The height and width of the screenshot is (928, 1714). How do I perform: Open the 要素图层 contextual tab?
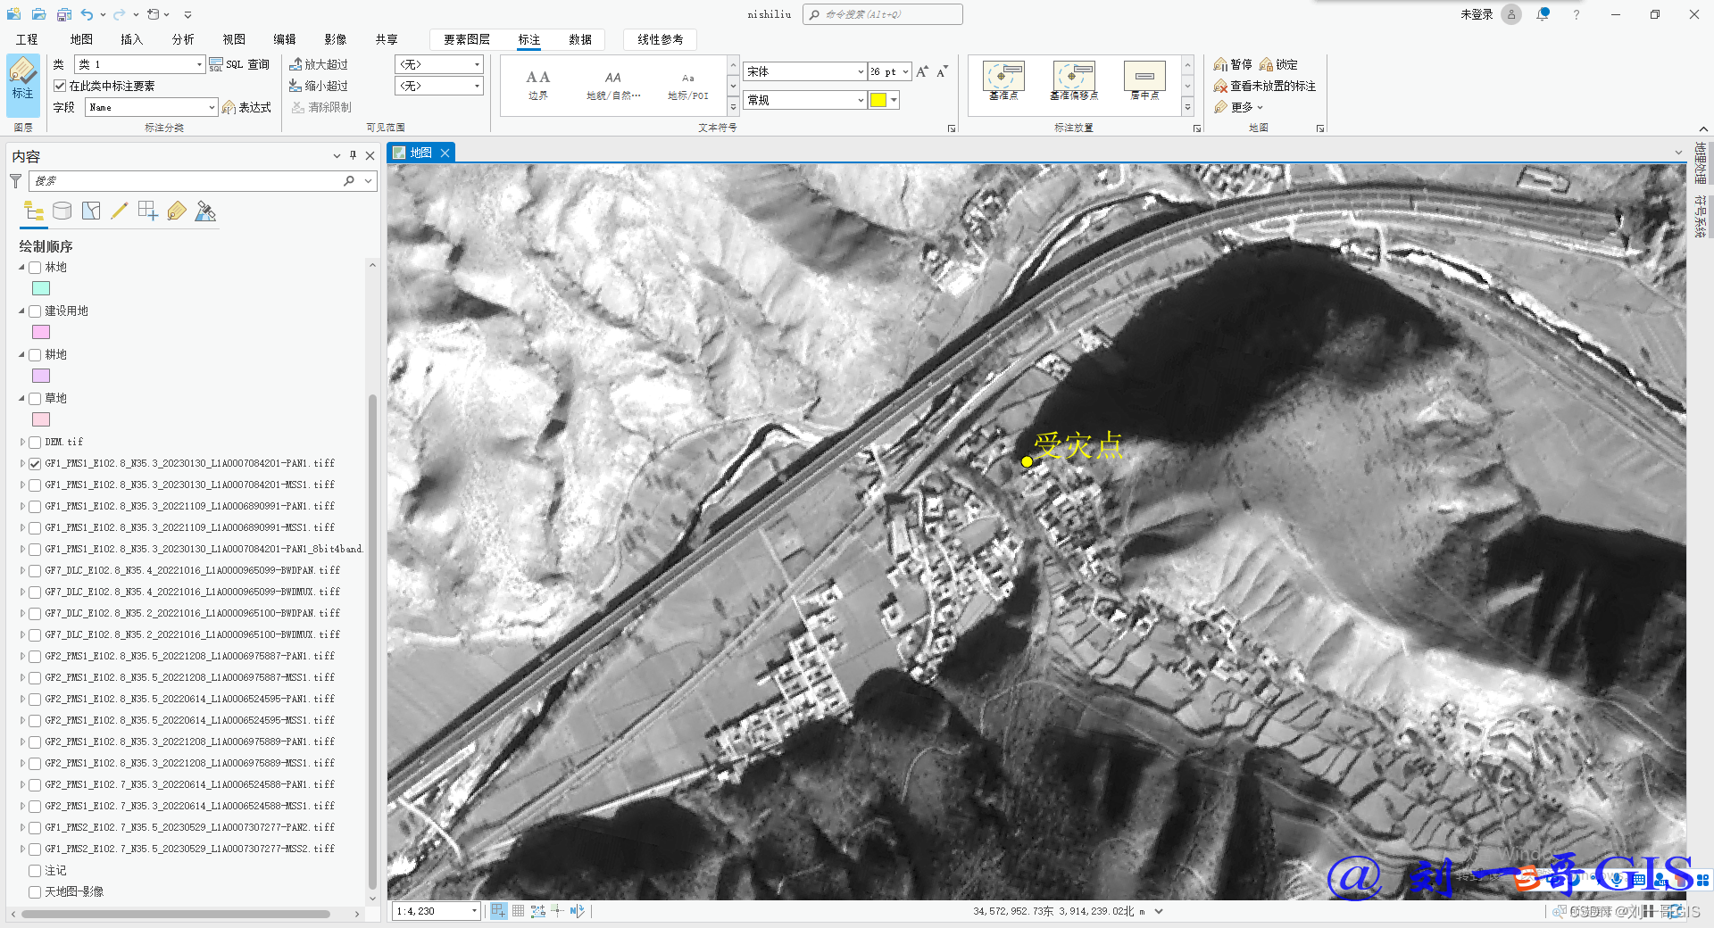coord(467,39)
